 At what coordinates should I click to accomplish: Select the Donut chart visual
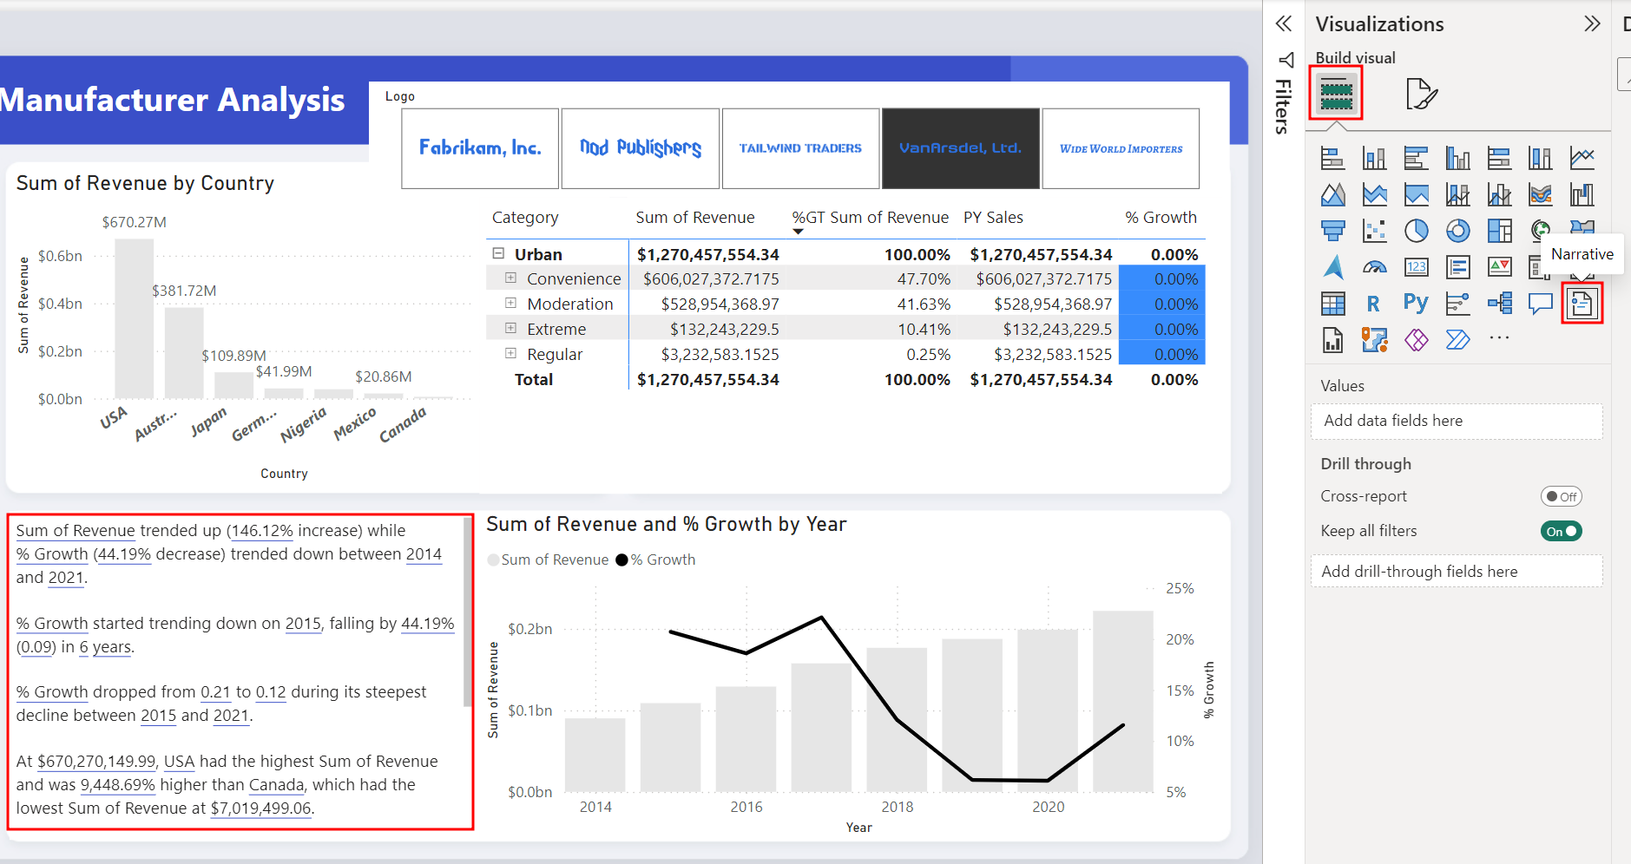tap(1457, 231)
